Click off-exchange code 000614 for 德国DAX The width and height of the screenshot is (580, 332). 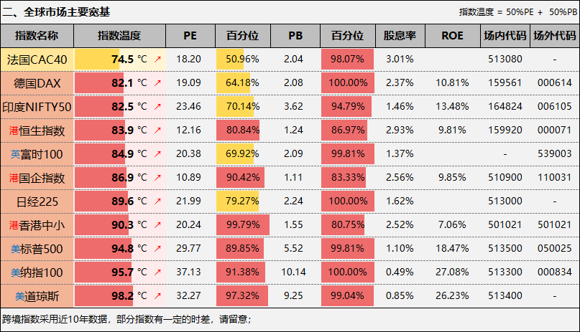pos(554,83)
